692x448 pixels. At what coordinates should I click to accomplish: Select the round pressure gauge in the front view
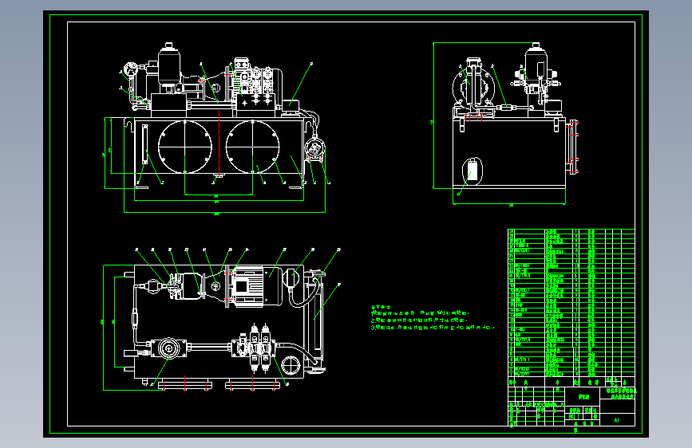[x=131, y=69]
